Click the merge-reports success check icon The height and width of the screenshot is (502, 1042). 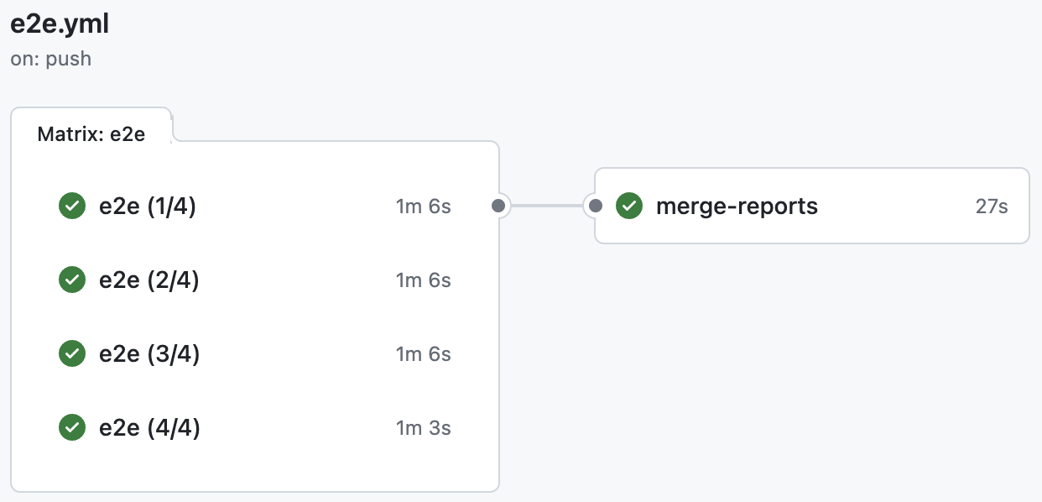(629, 206)
